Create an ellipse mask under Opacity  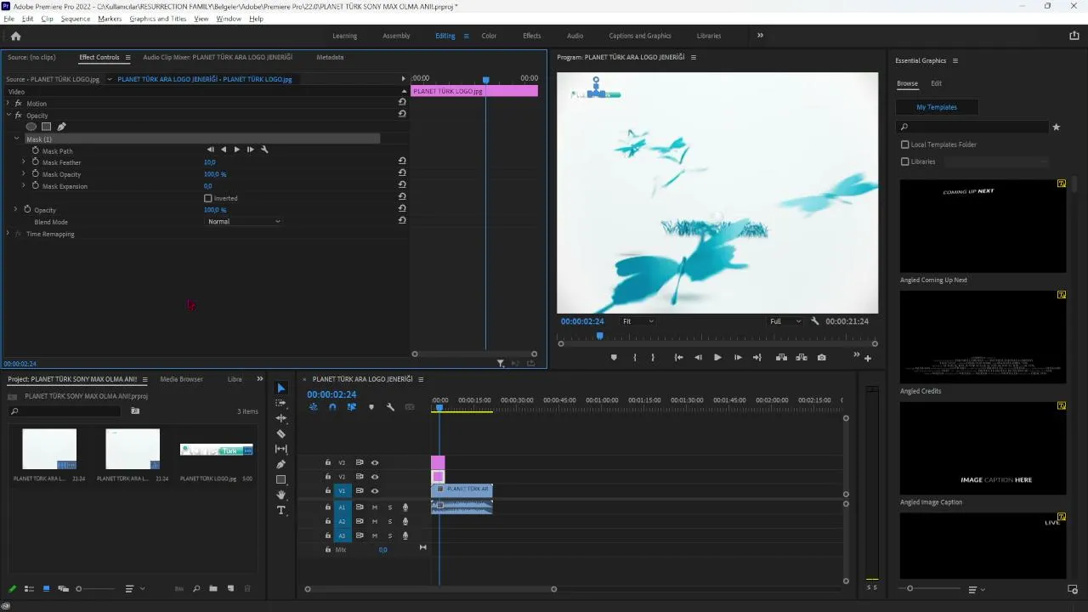31,127
